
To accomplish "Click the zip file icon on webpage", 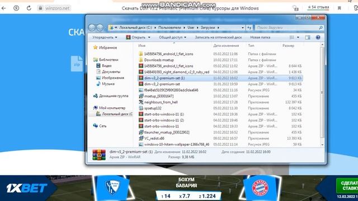I will pyautogui.click(x=77, y=64).
